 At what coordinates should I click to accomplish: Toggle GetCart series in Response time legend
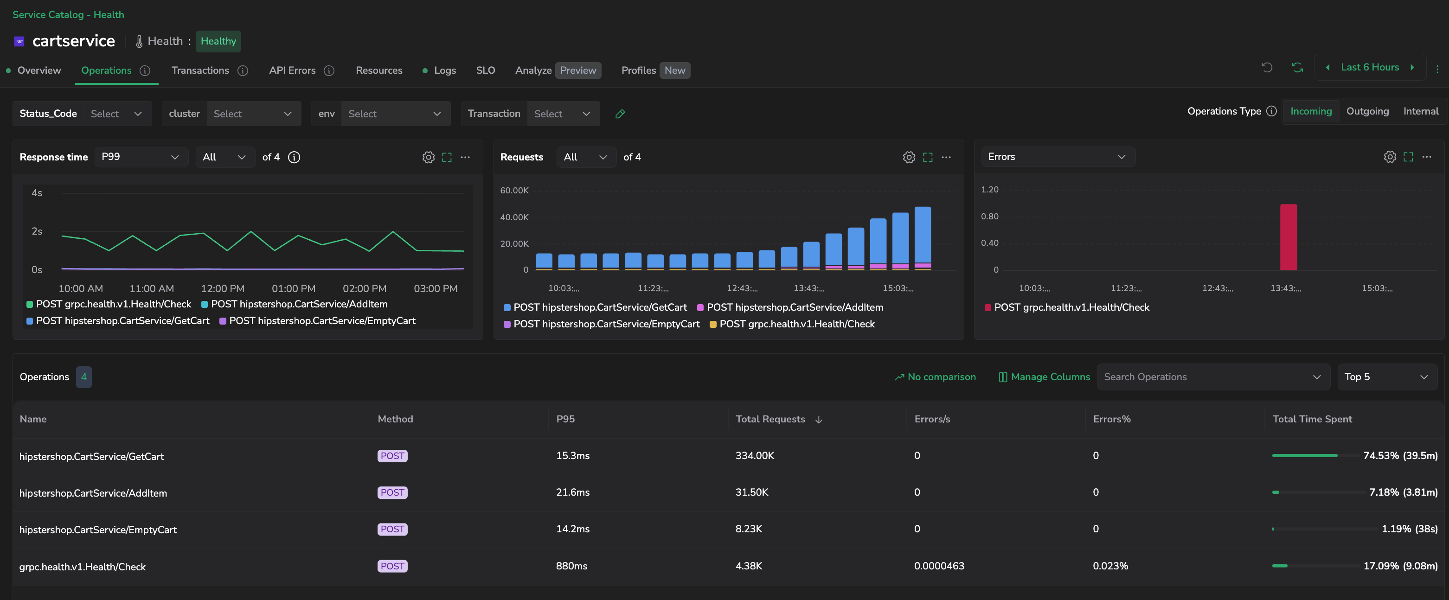click(117, 320)
